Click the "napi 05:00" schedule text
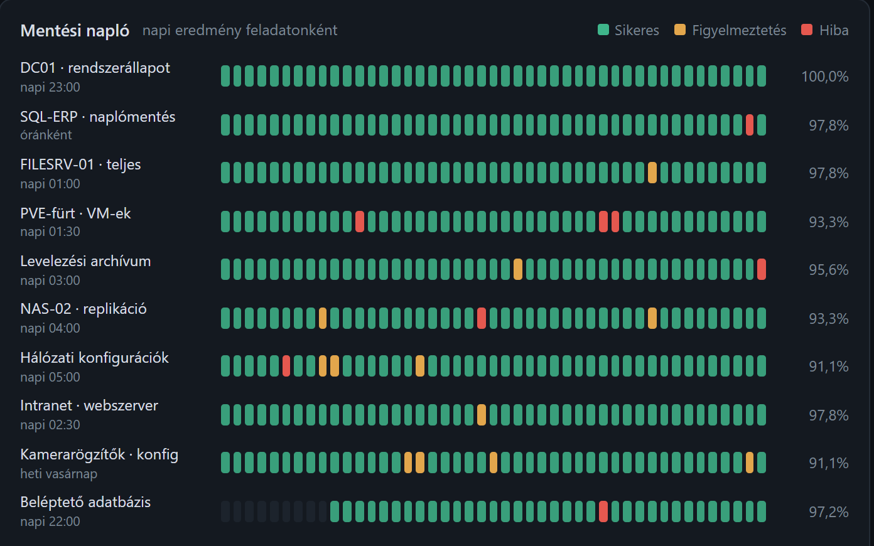 [50, 377]
